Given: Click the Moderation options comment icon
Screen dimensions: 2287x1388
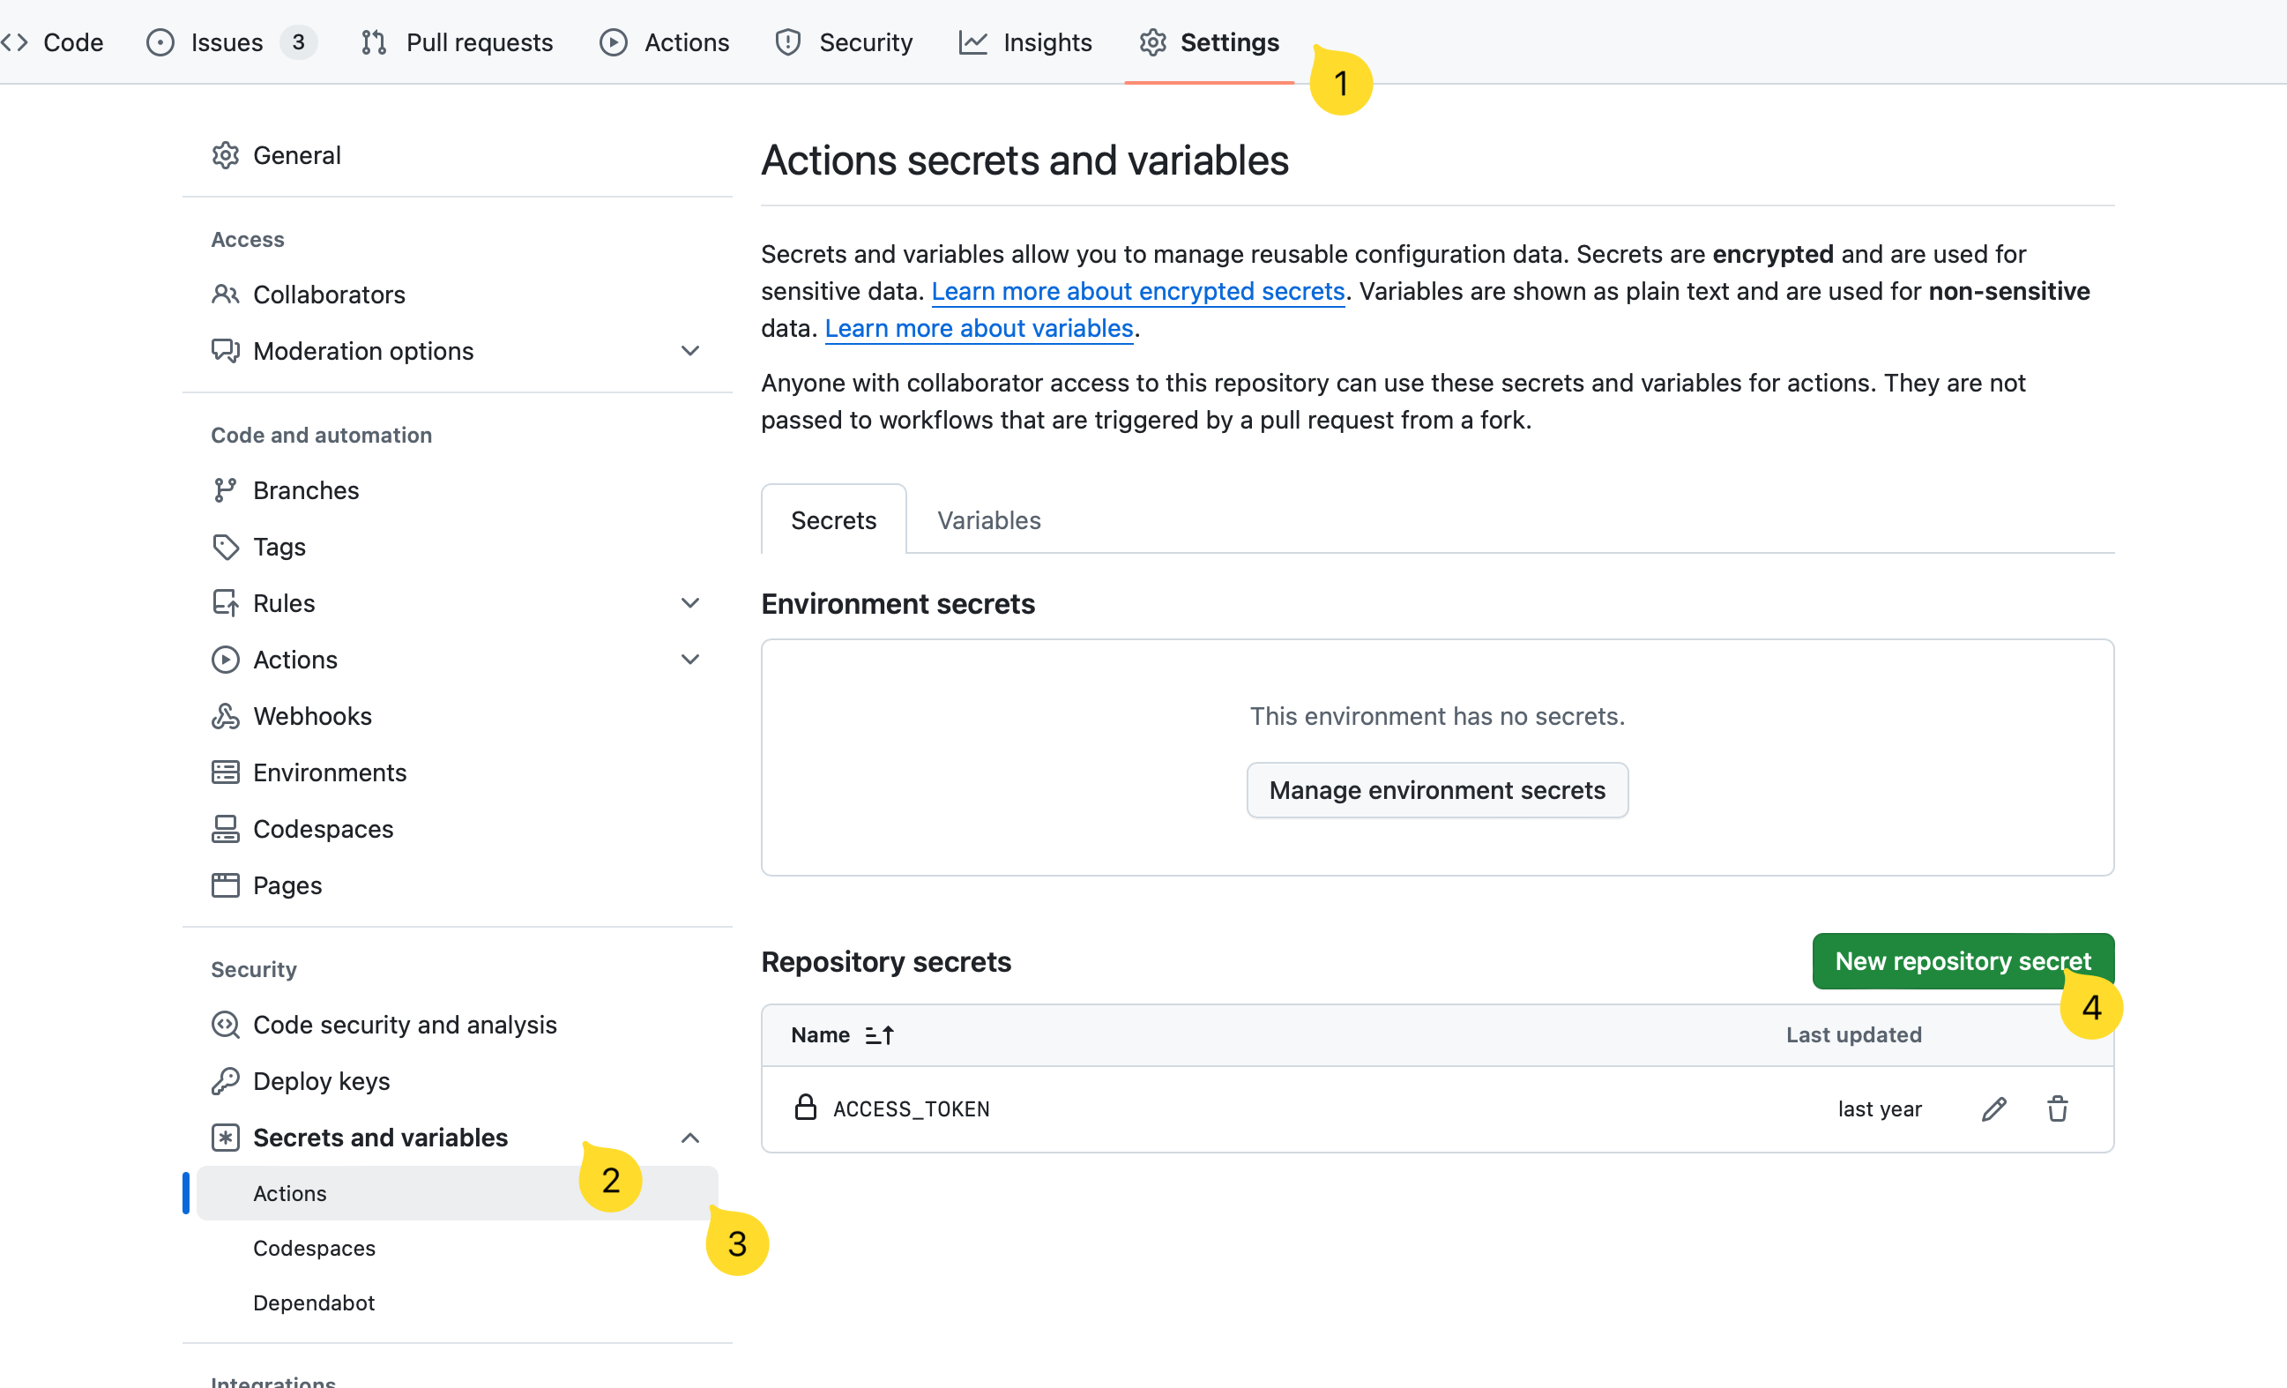Looking at the screenshot, I should click(x=226, y=351).
